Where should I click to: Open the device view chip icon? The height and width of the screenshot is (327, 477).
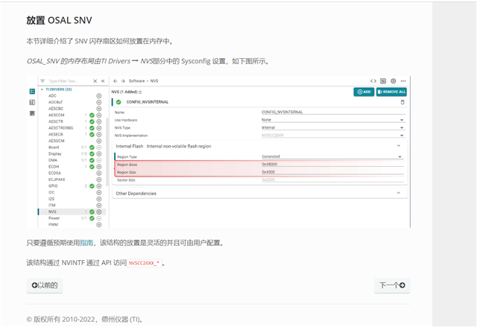393,81
